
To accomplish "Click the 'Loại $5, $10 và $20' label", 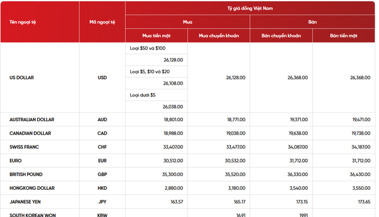I will pos(150,72).
